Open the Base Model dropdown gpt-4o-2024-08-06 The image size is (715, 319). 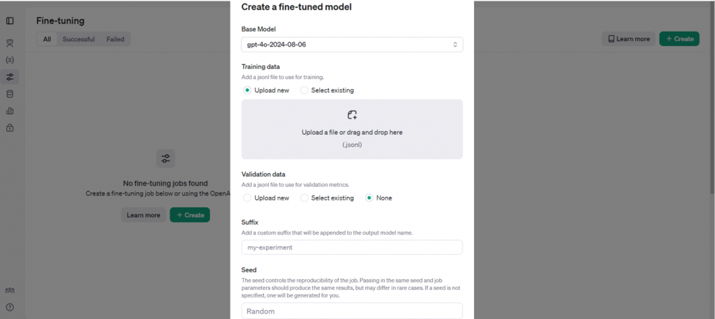coord(352,45)
